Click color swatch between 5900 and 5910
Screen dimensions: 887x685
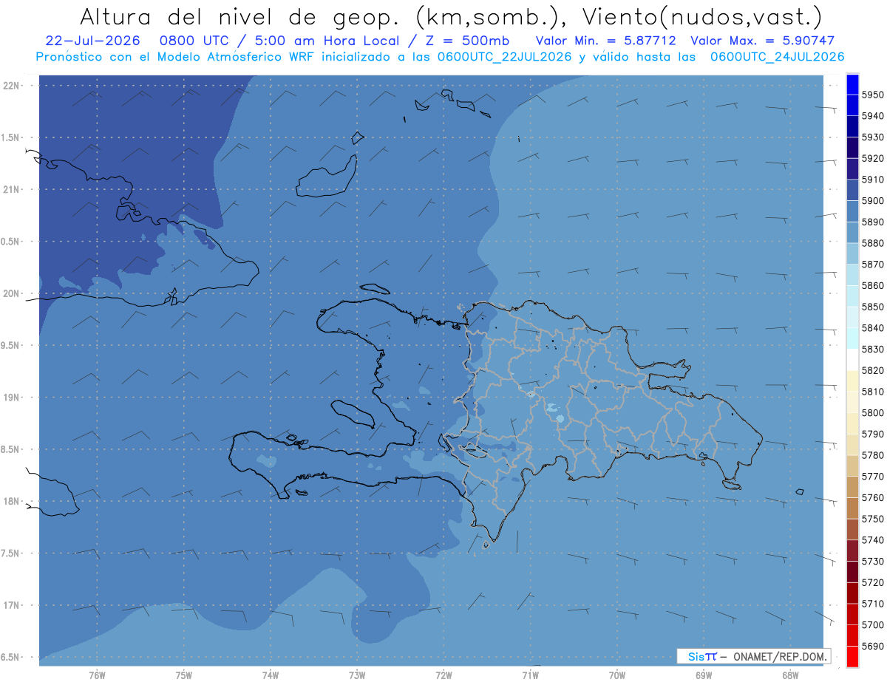pyautogui.click(x=852, y=190)
